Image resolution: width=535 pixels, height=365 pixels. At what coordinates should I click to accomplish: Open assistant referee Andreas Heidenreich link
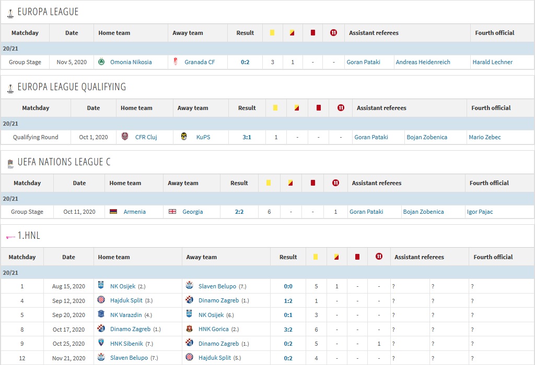pyautogui.click(x=423, y=62)
